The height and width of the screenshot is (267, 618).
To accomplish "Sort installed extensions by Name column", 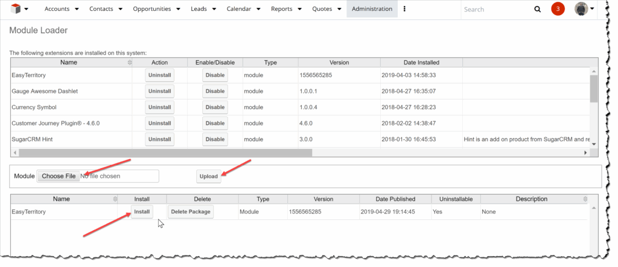I will (x=129, y=63).
